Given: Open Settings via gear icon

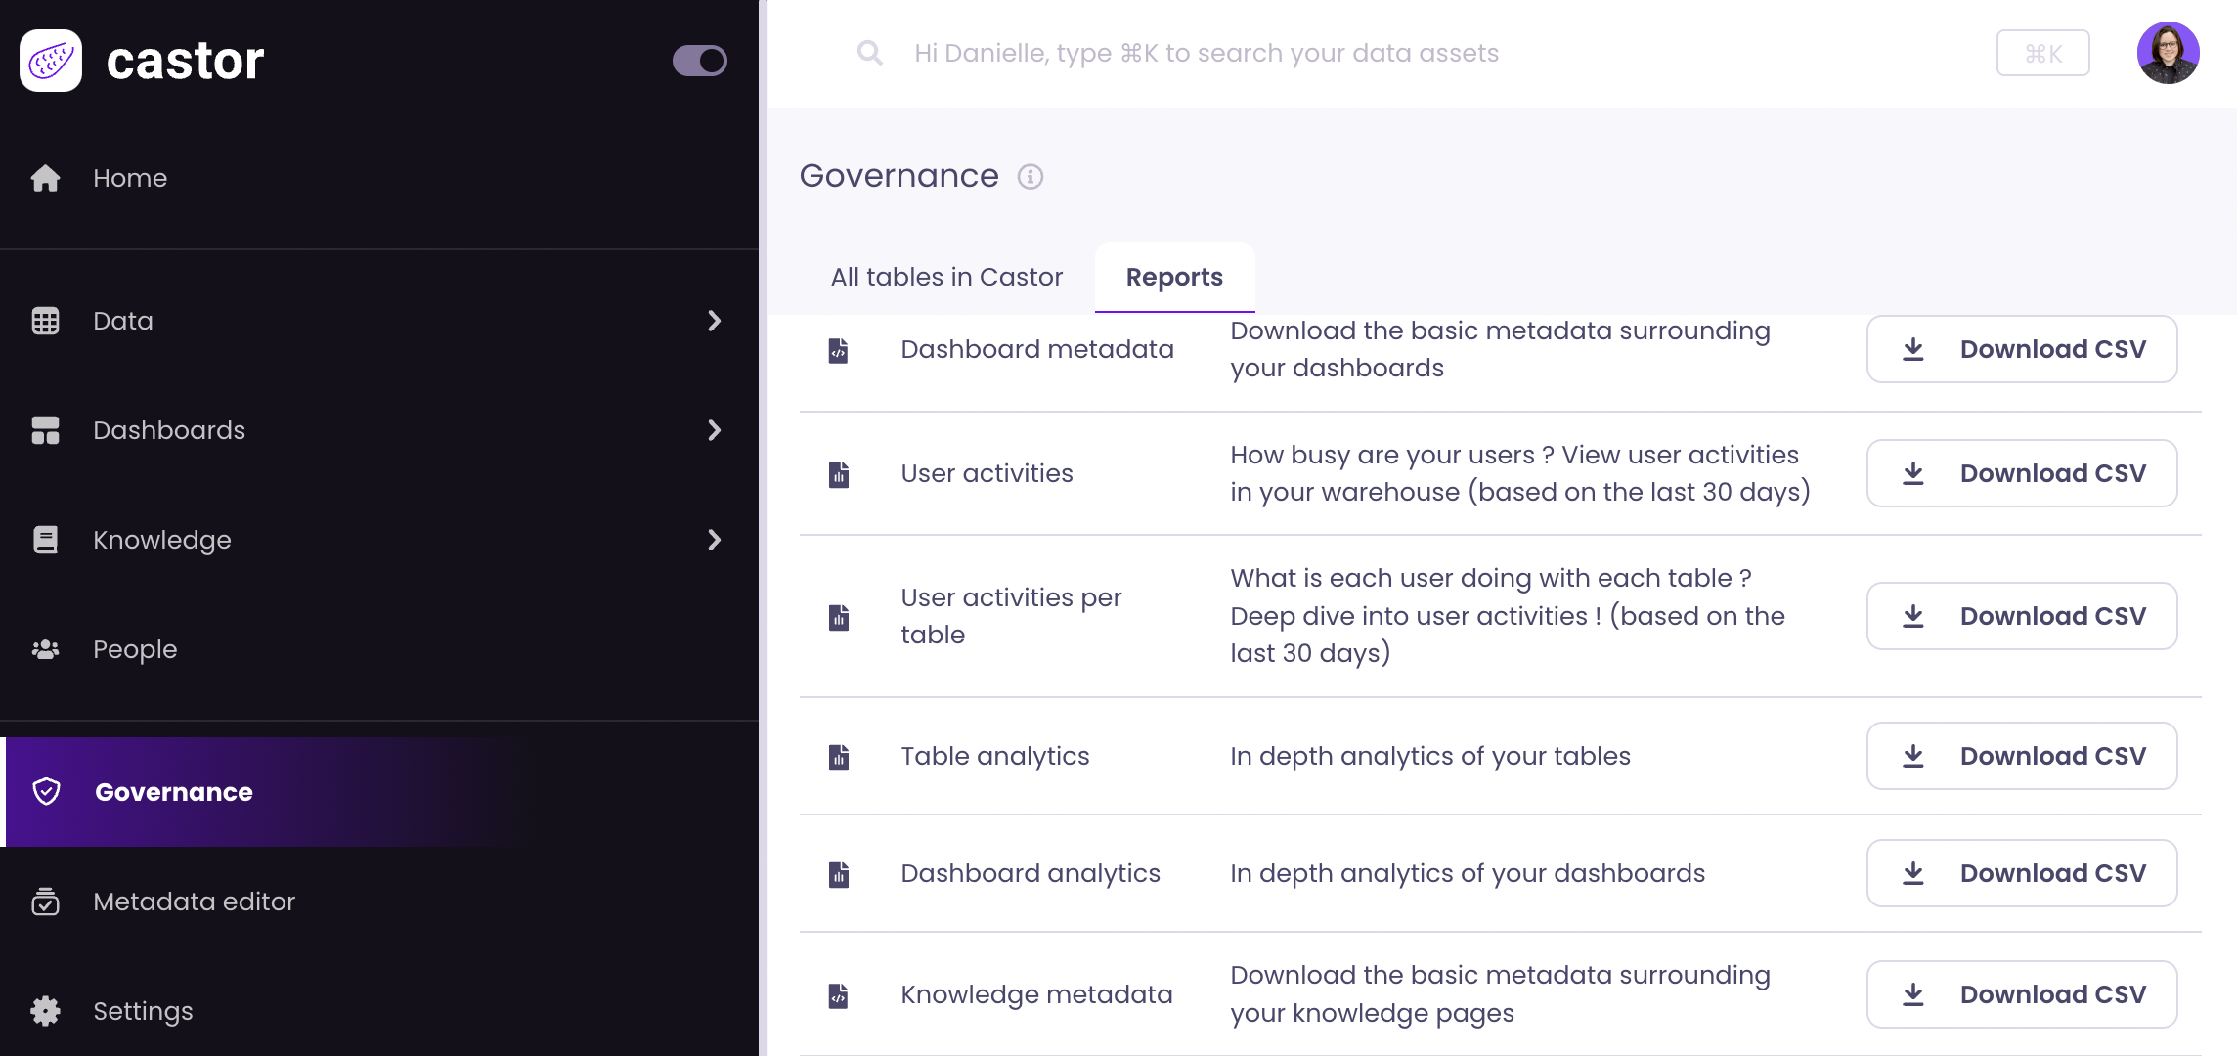Looking at the screenshot, I should tap(46, 1011).
